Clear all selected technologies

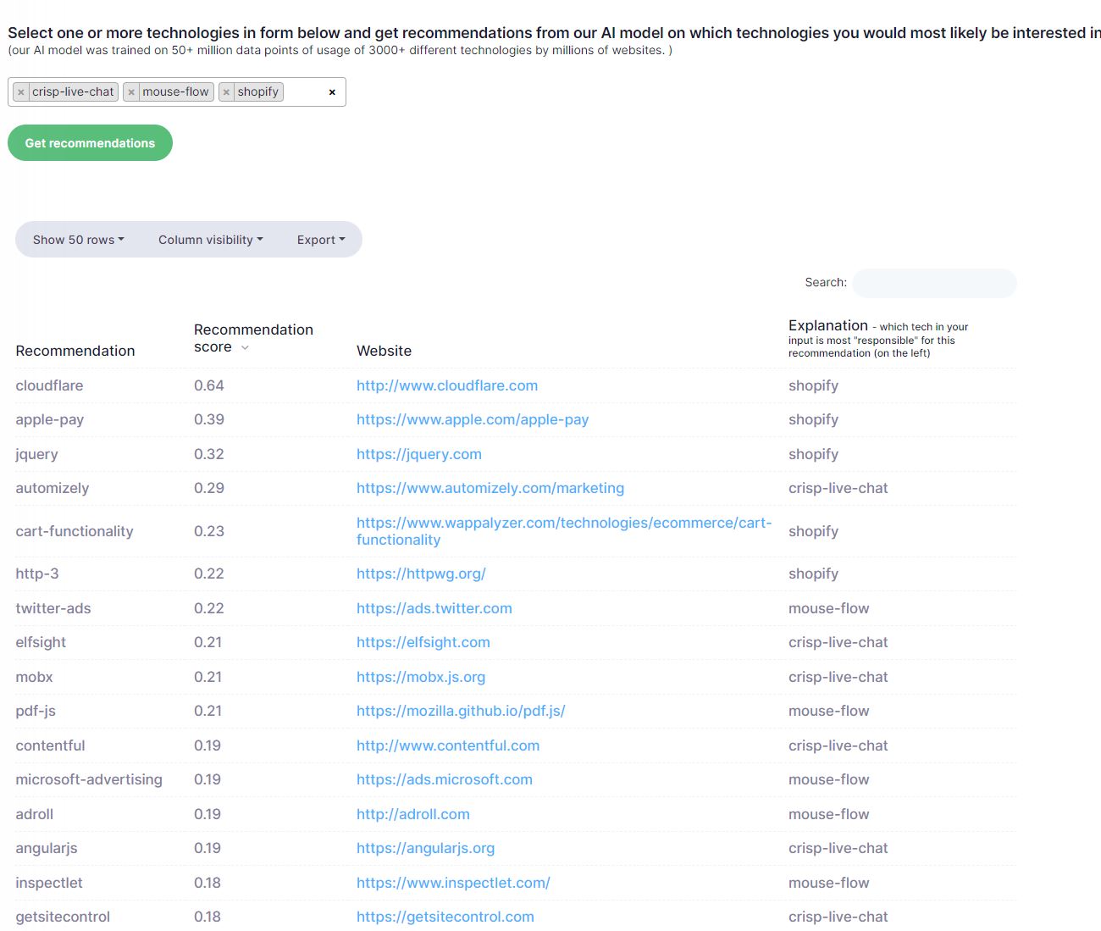pyautogui.click(x=332, y=92)
